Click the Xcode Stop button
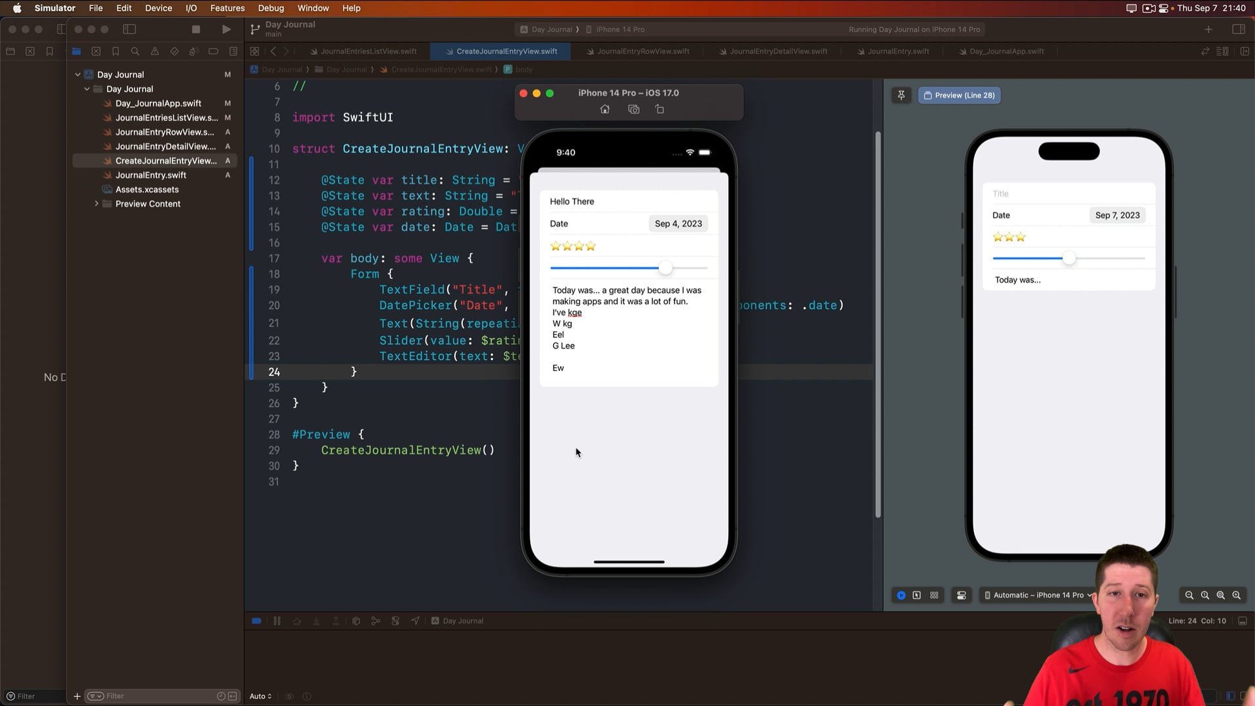 pyautogui.click(x=195, y=29)
